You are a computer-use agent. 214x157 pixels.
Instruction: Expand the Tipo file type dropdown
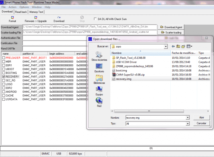point(188,124)
